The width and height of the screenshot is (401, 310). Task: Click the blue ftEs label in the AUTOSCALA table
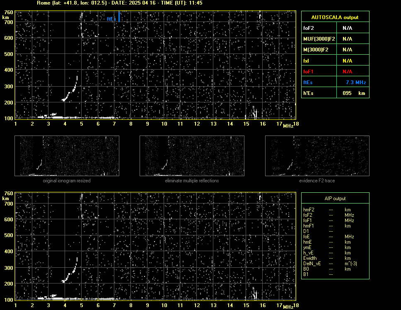(x=308, y=82)
